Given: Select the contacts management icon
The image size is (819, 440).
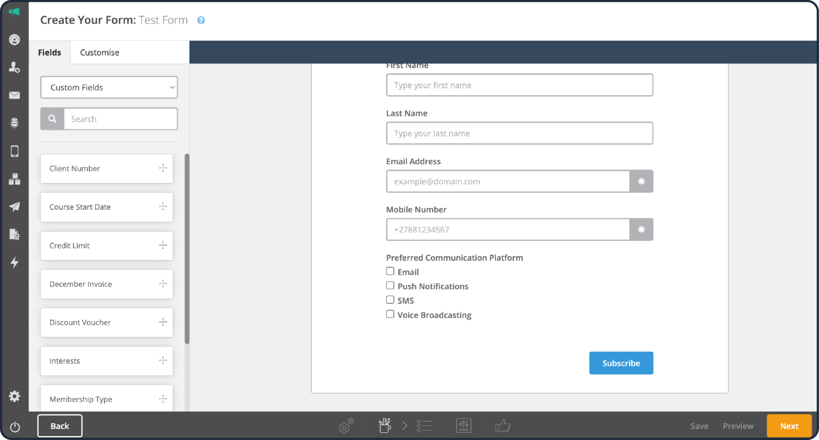Looking at the screenshot, I should pyautogui.click(x=15, y=67).
